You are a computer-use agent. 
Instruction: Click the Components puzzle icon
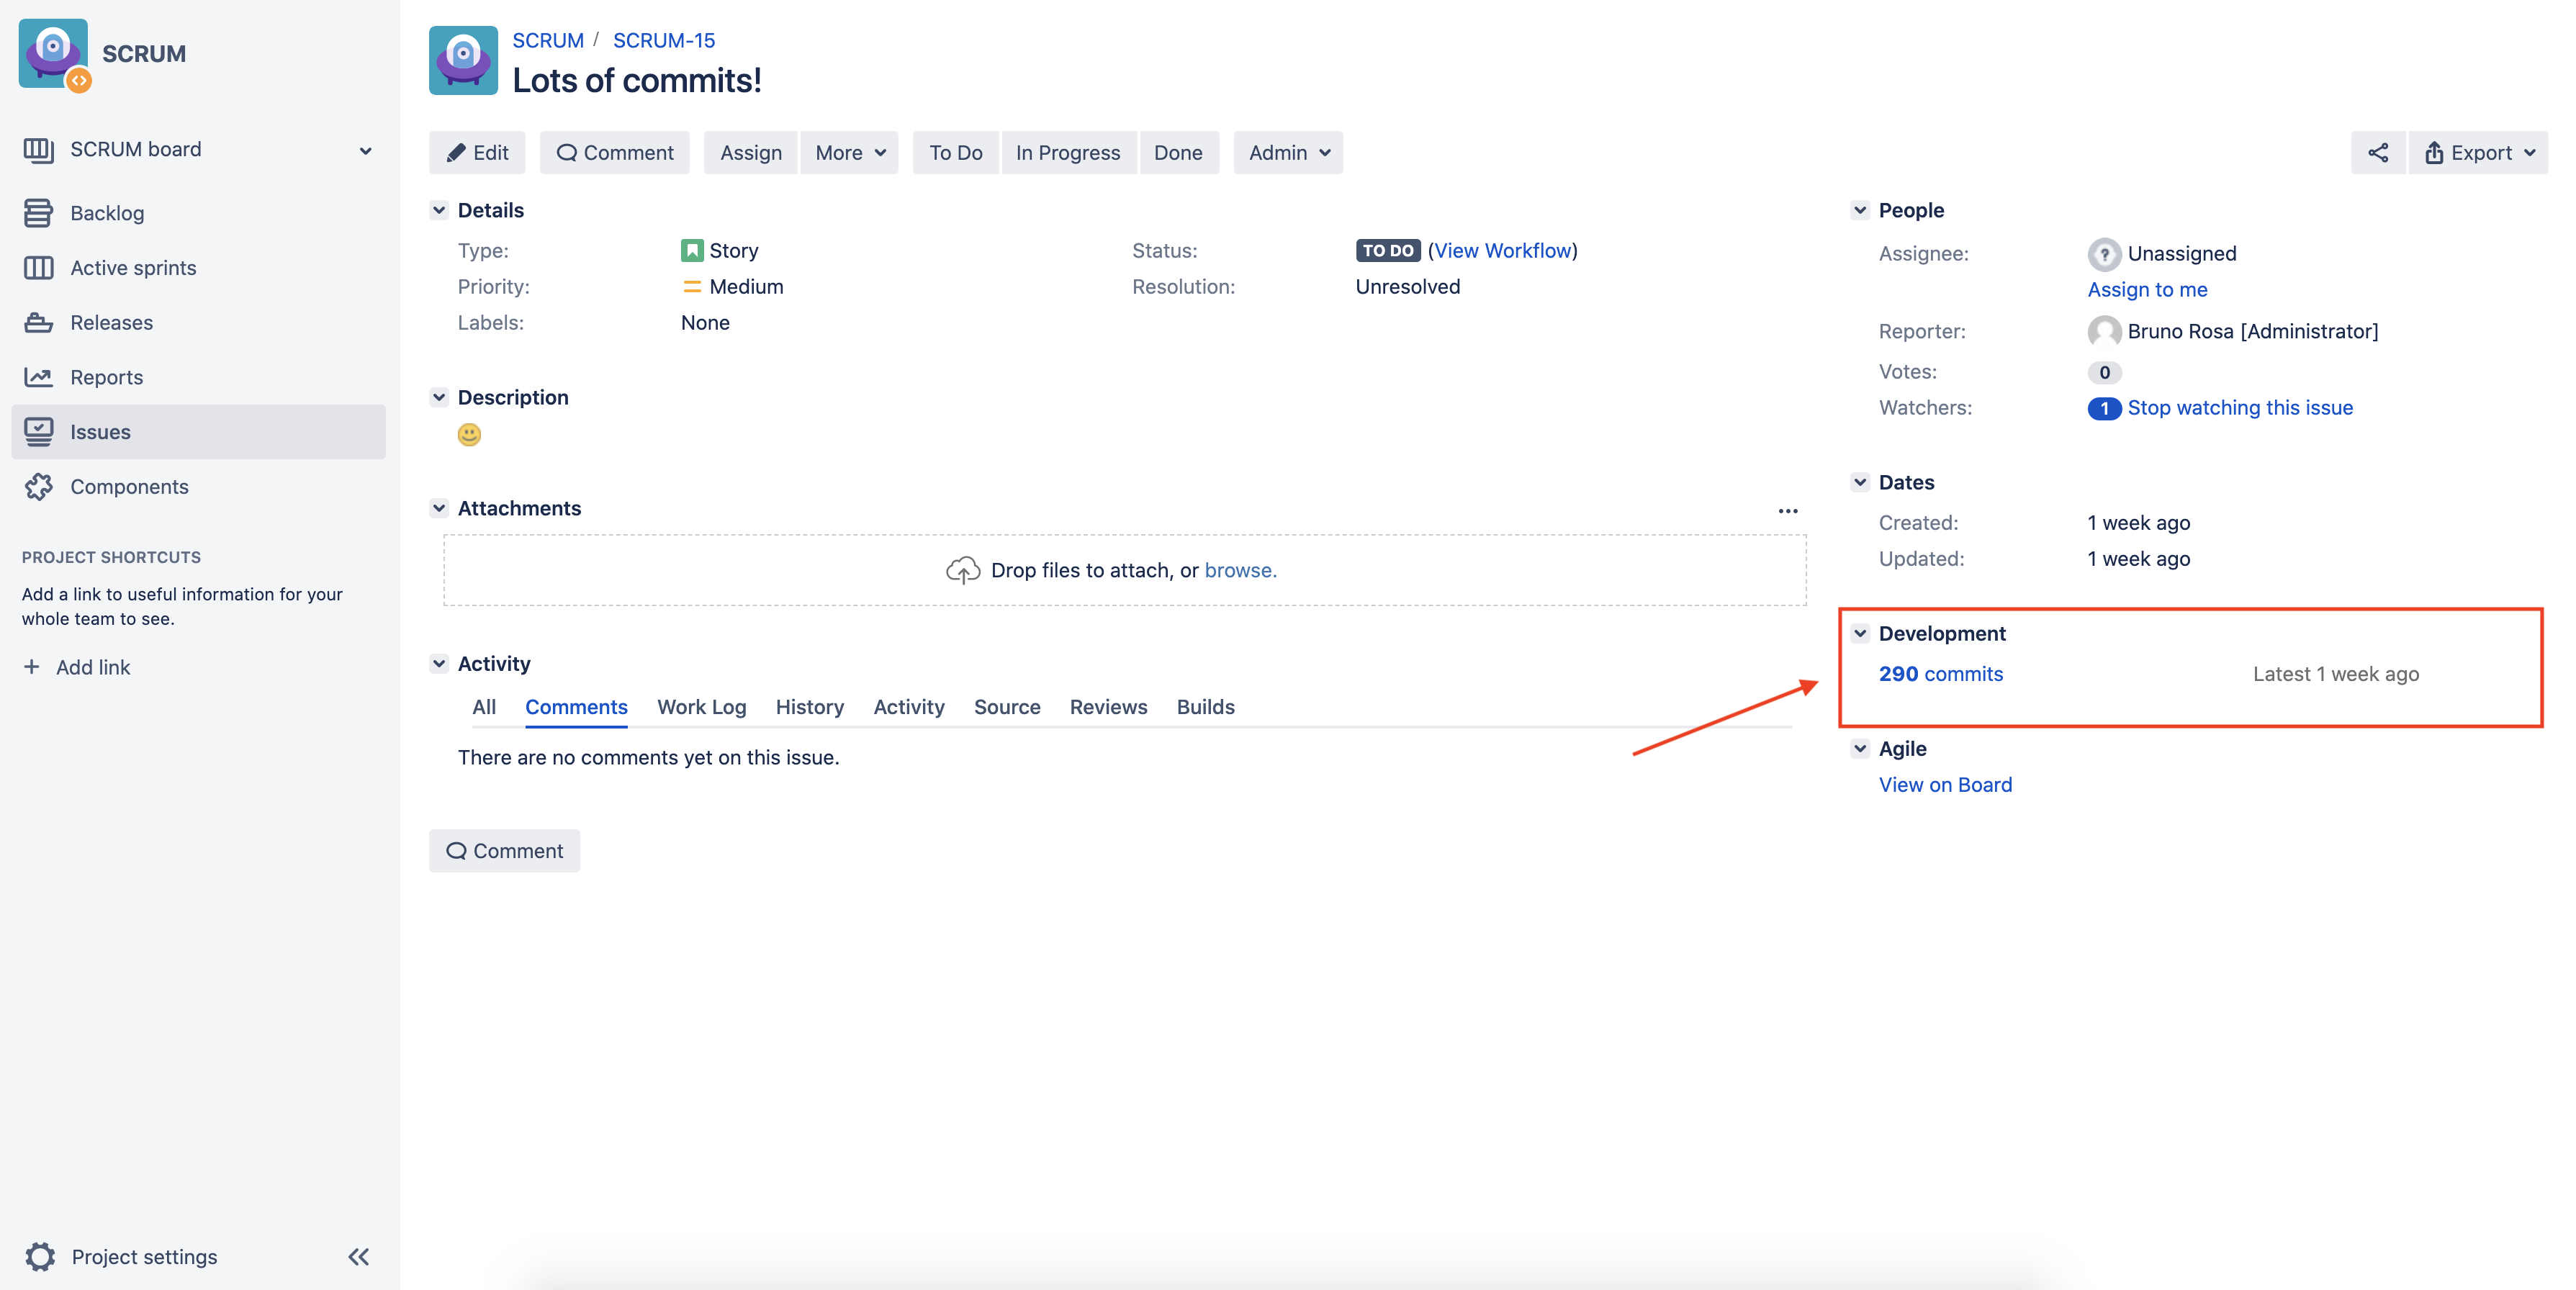click(x=38, y=487)
